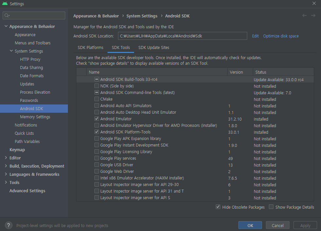
Task: Select the SDK Tools tab
Action: tap(121, 47)
